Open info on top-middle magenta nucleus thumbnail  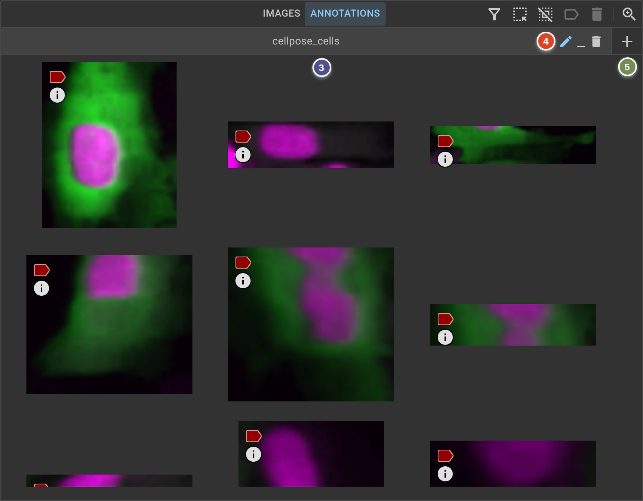click(243, 155)
